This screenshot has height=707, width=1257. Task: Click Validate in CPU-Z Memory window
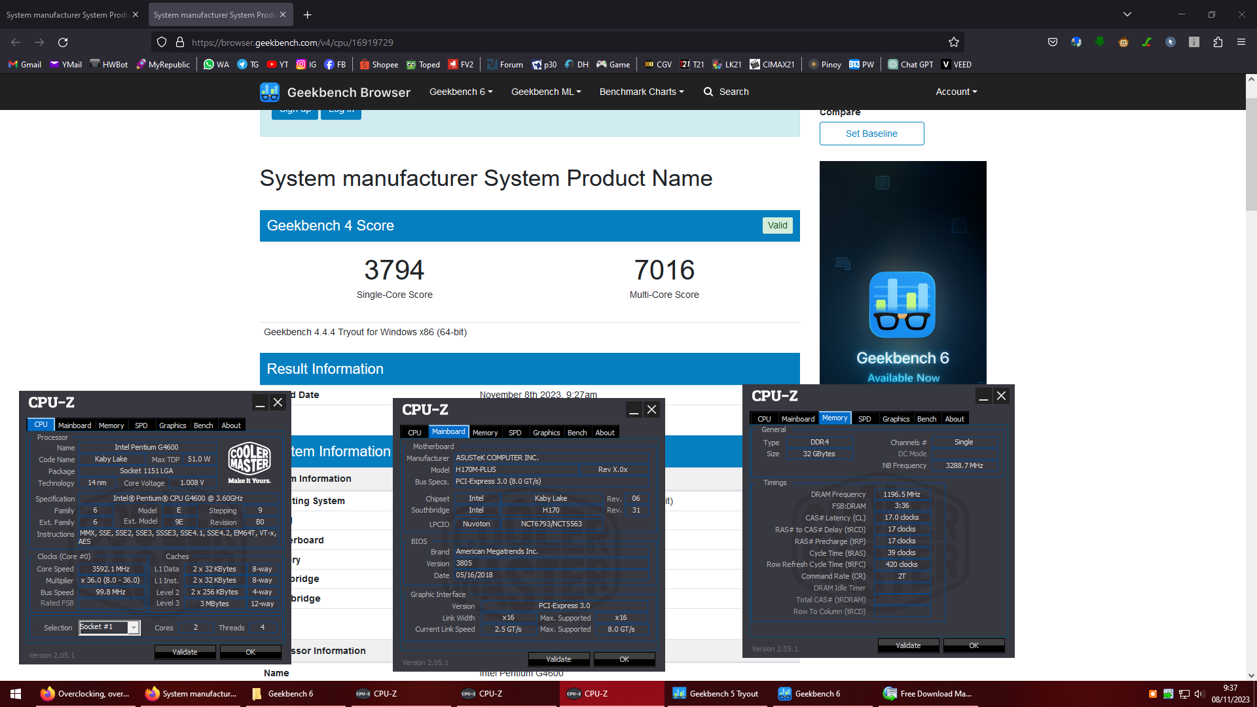click(908, 645)
